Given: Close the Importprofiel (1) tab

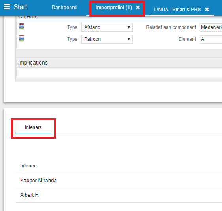Looking at the screenshot, I should pos(138,8).
